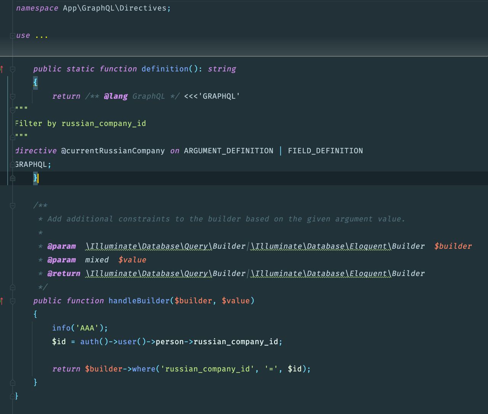This screenshot has width=488, height=414.
Task: Click the fold end marker at the class closing brace
Action: (x=13, y=396)
